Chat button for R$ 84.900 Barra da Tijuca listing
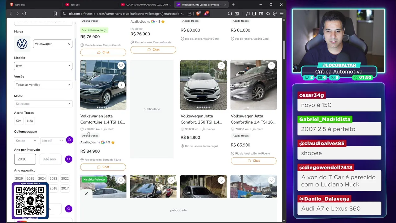The width and height of the screenshot is (396, 223). click(103, 167)
